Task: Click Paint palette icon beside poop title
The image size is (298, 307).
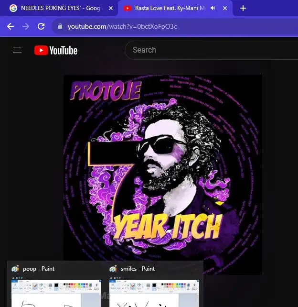Action: pyautogui.click(x=15, y=269)
